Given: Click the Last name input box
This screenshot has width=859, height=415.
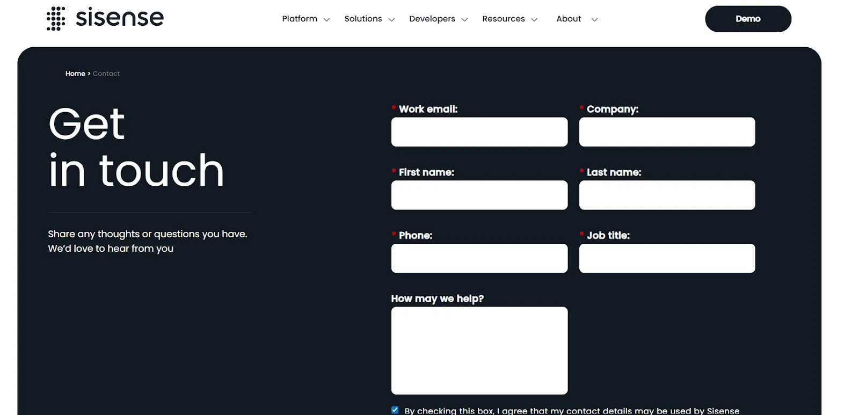Looking at the screenshot, I should [667, 195].
